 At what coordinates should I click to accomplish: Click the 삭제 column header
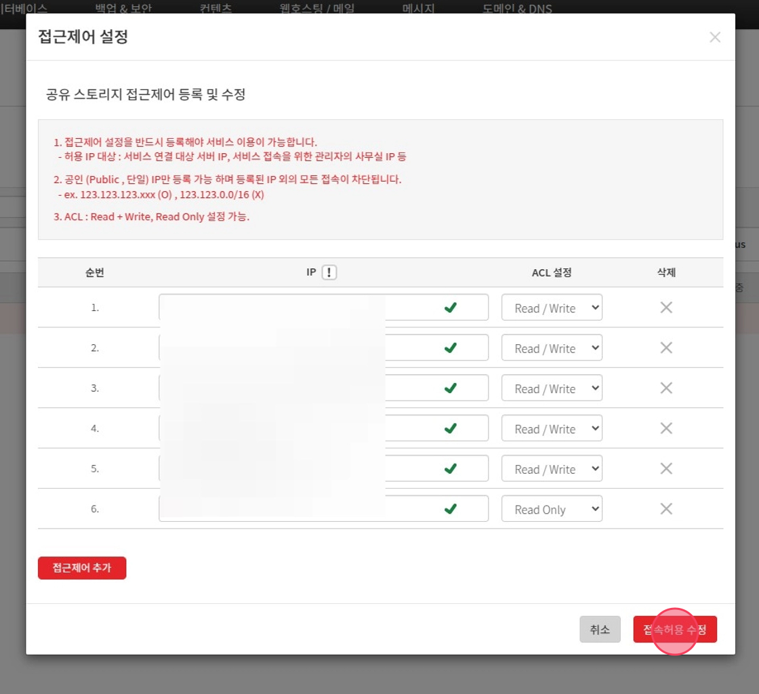click(x=666, y=272)
